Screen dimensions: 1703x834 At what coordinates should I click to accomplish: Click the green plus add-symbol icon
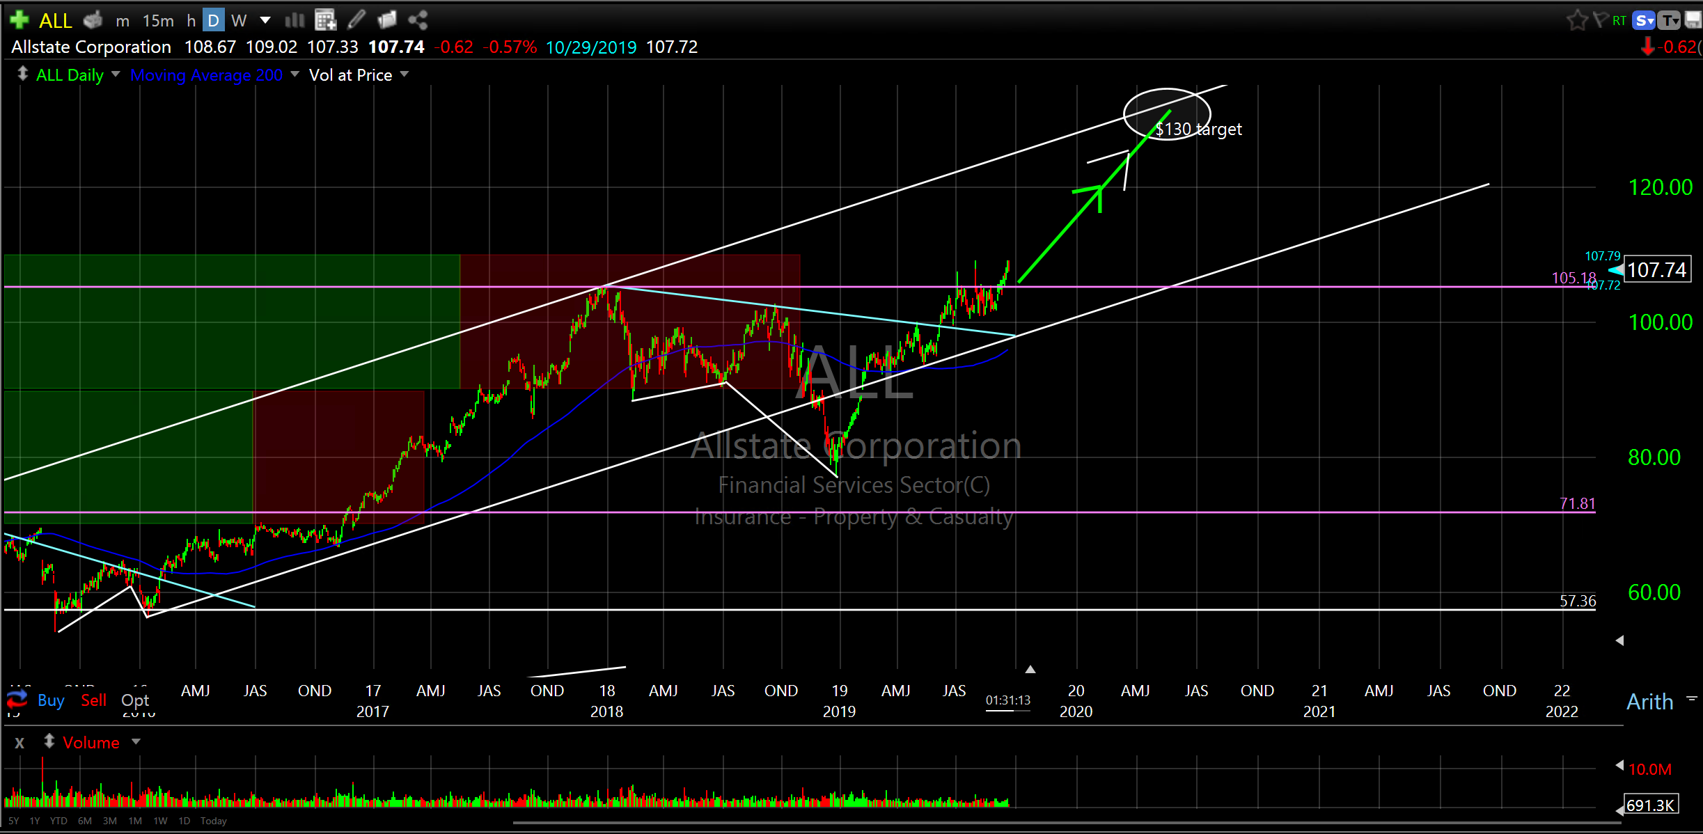click(x=19, y=19)
